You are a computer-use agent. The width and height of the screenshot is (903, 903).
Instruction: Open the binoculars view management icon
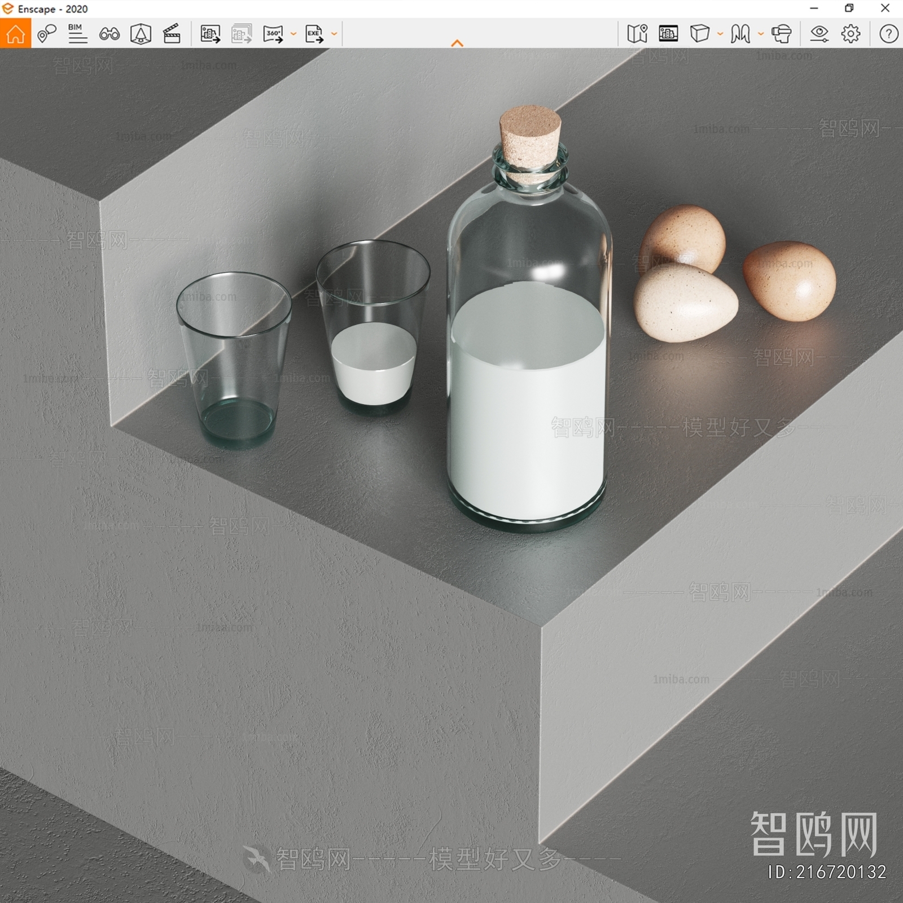109,34
